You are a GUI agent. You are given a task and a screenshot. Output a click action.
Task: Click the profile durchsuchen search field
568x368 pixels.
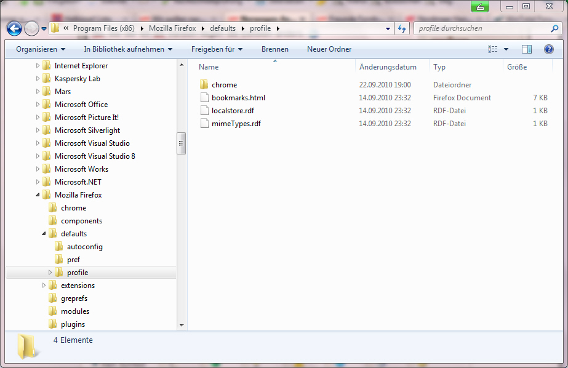point(480,28)
